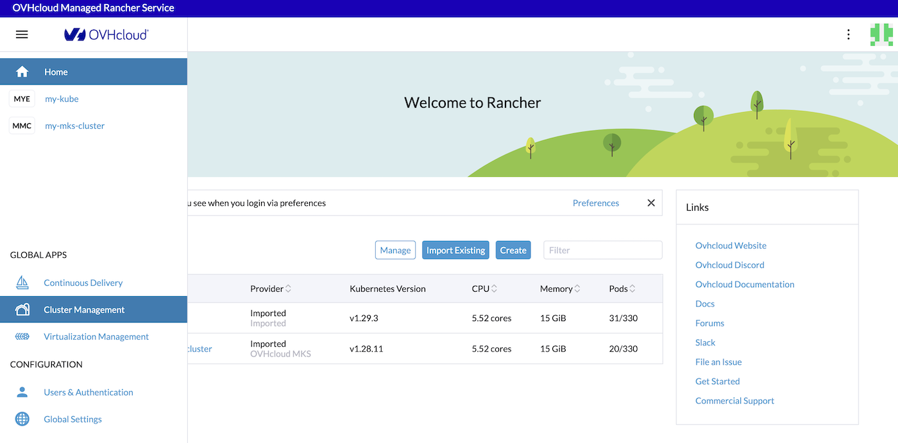Click the OVHcloud logo in the sidebar
Viewport: 898px width, 443px height.
click(105, 34)
